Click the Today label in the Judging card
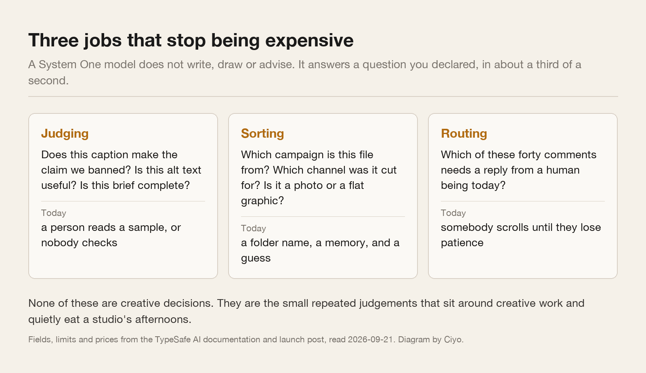The image size is (646, 373). point(54,213)
